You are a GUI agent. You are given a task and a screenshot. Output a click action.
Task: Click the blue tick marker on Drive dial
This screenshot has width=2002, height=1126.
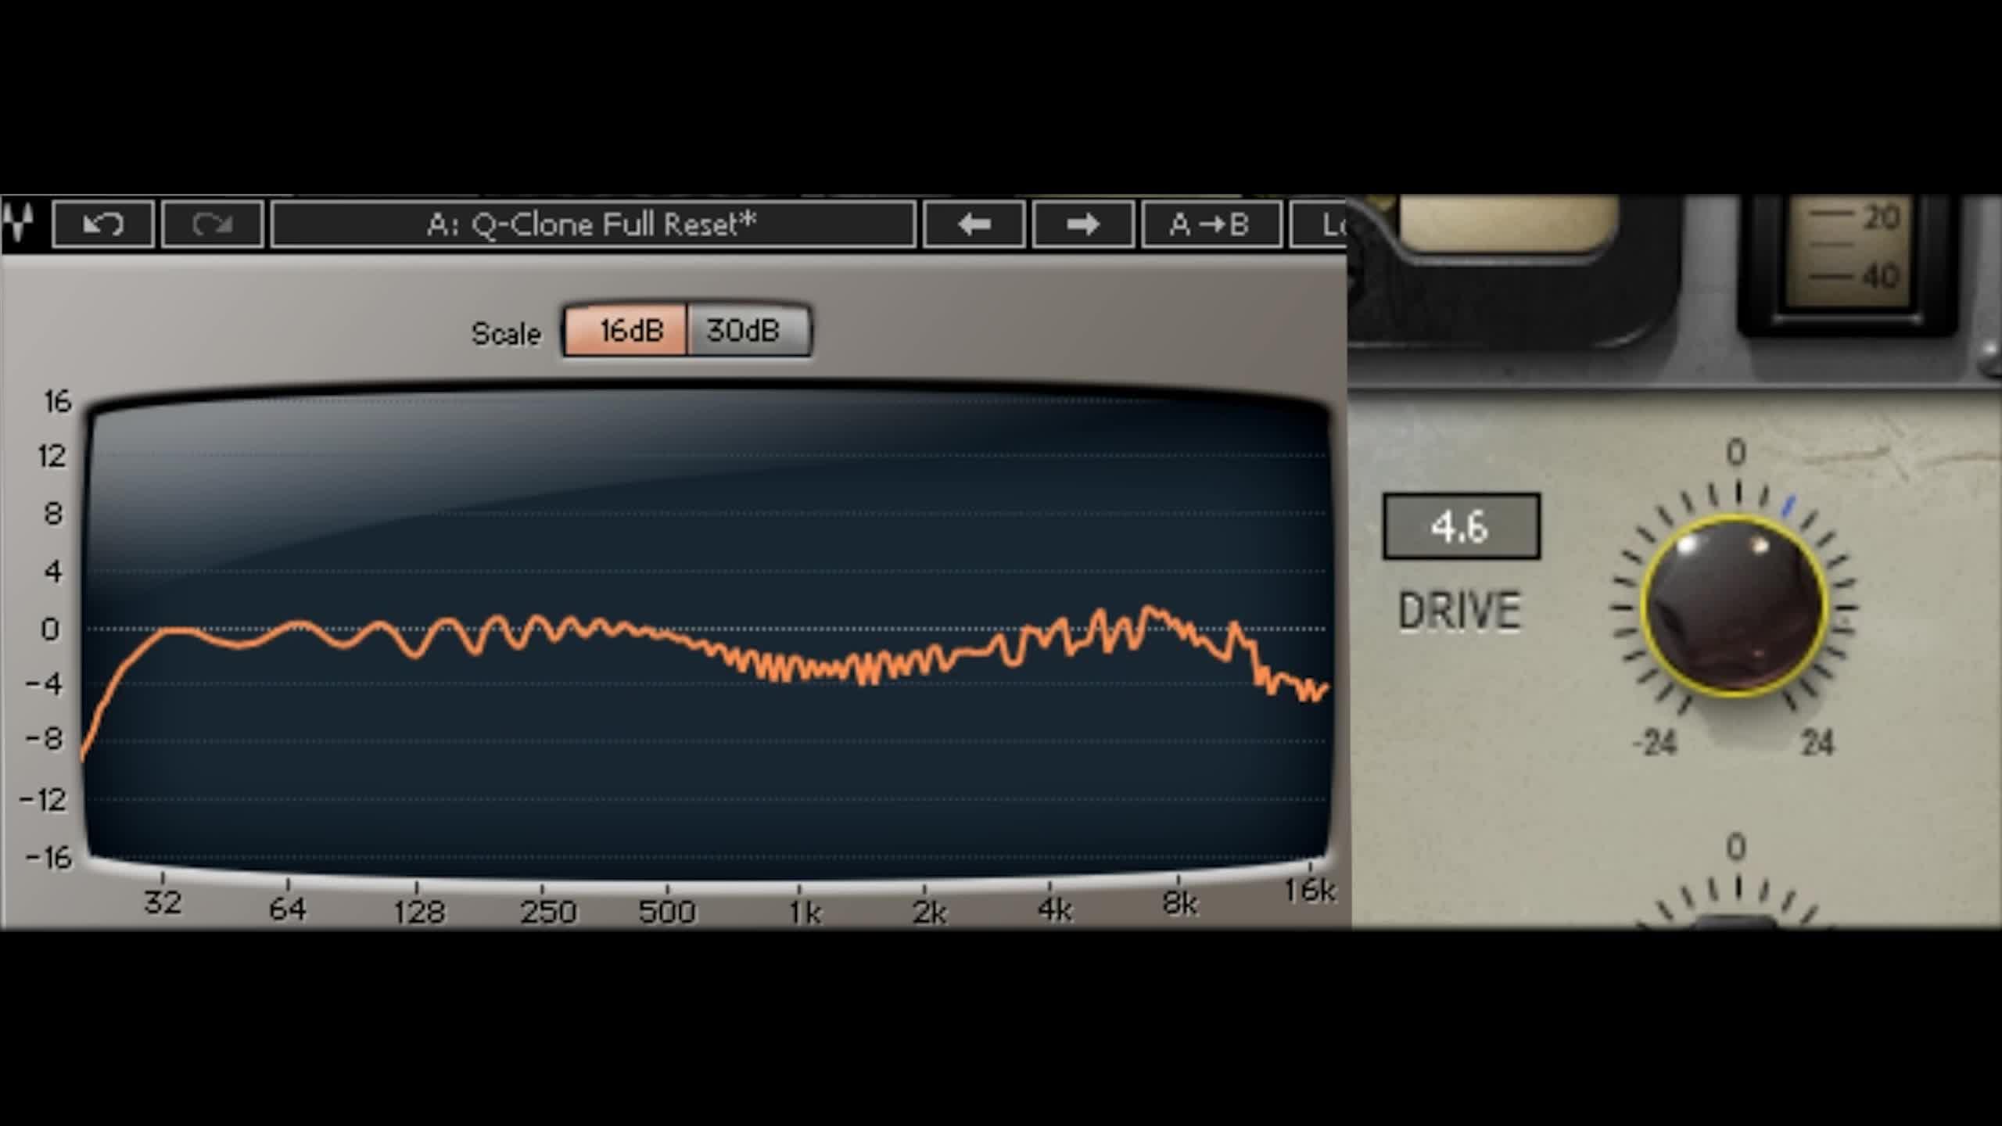(x=1788, y=506)
